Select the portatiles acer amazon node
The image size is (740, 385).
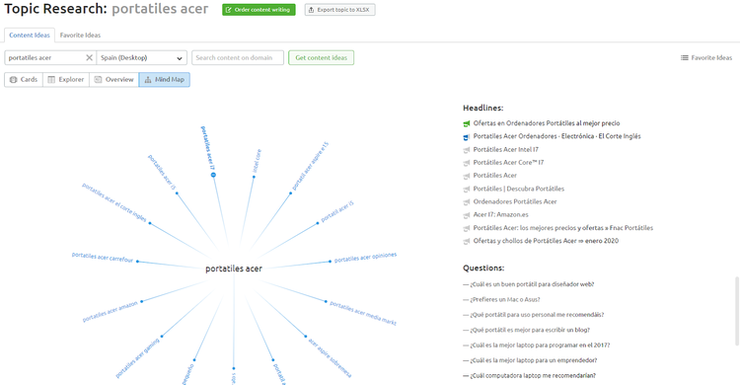point(110,312)
